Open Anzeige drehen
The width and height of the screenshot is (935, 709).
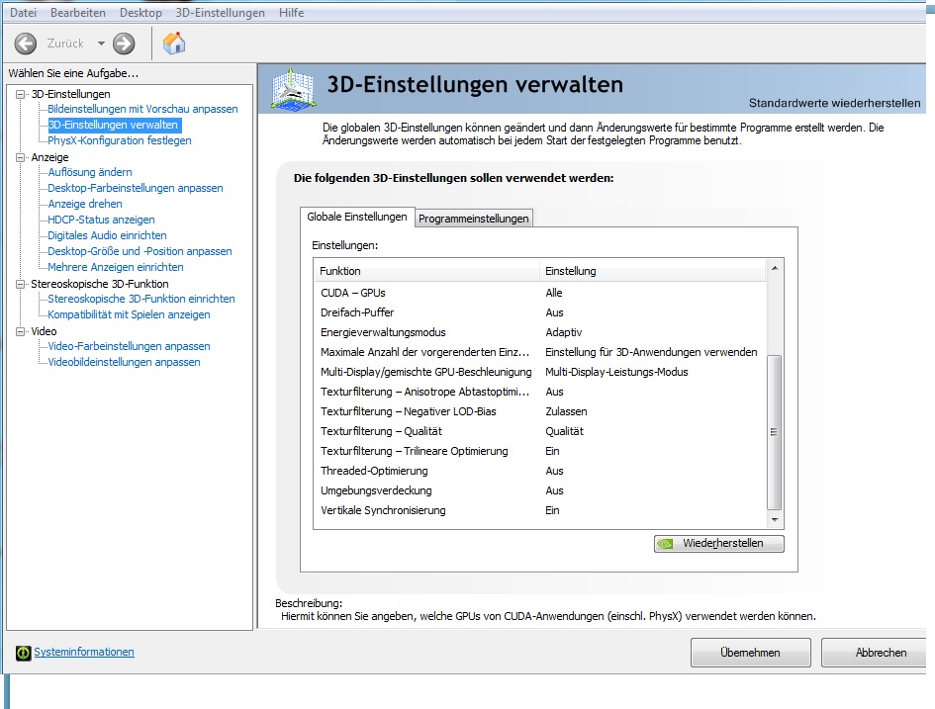click(x=85, y=204)
